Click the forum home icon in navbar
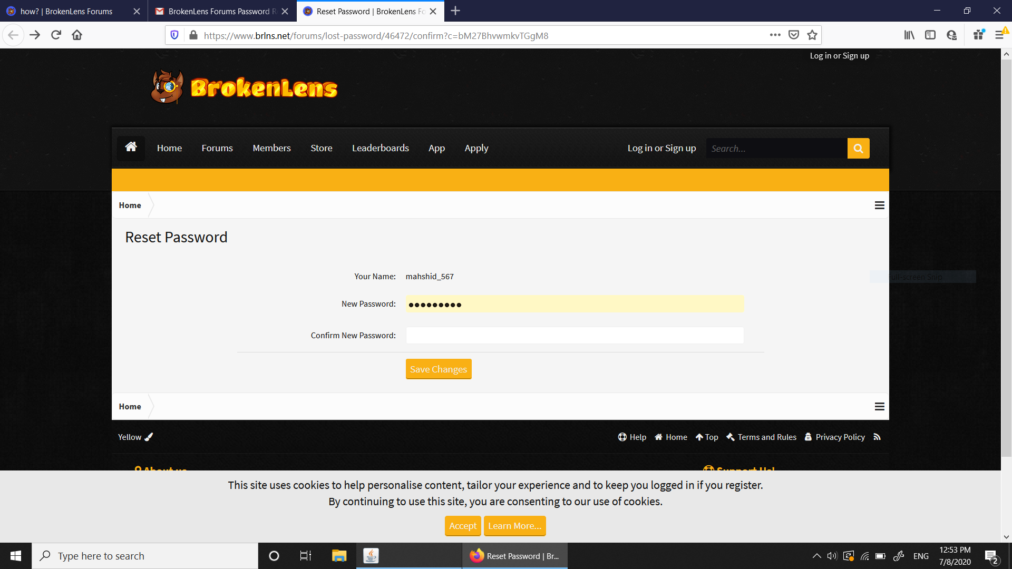 click(x=131, y=148)
